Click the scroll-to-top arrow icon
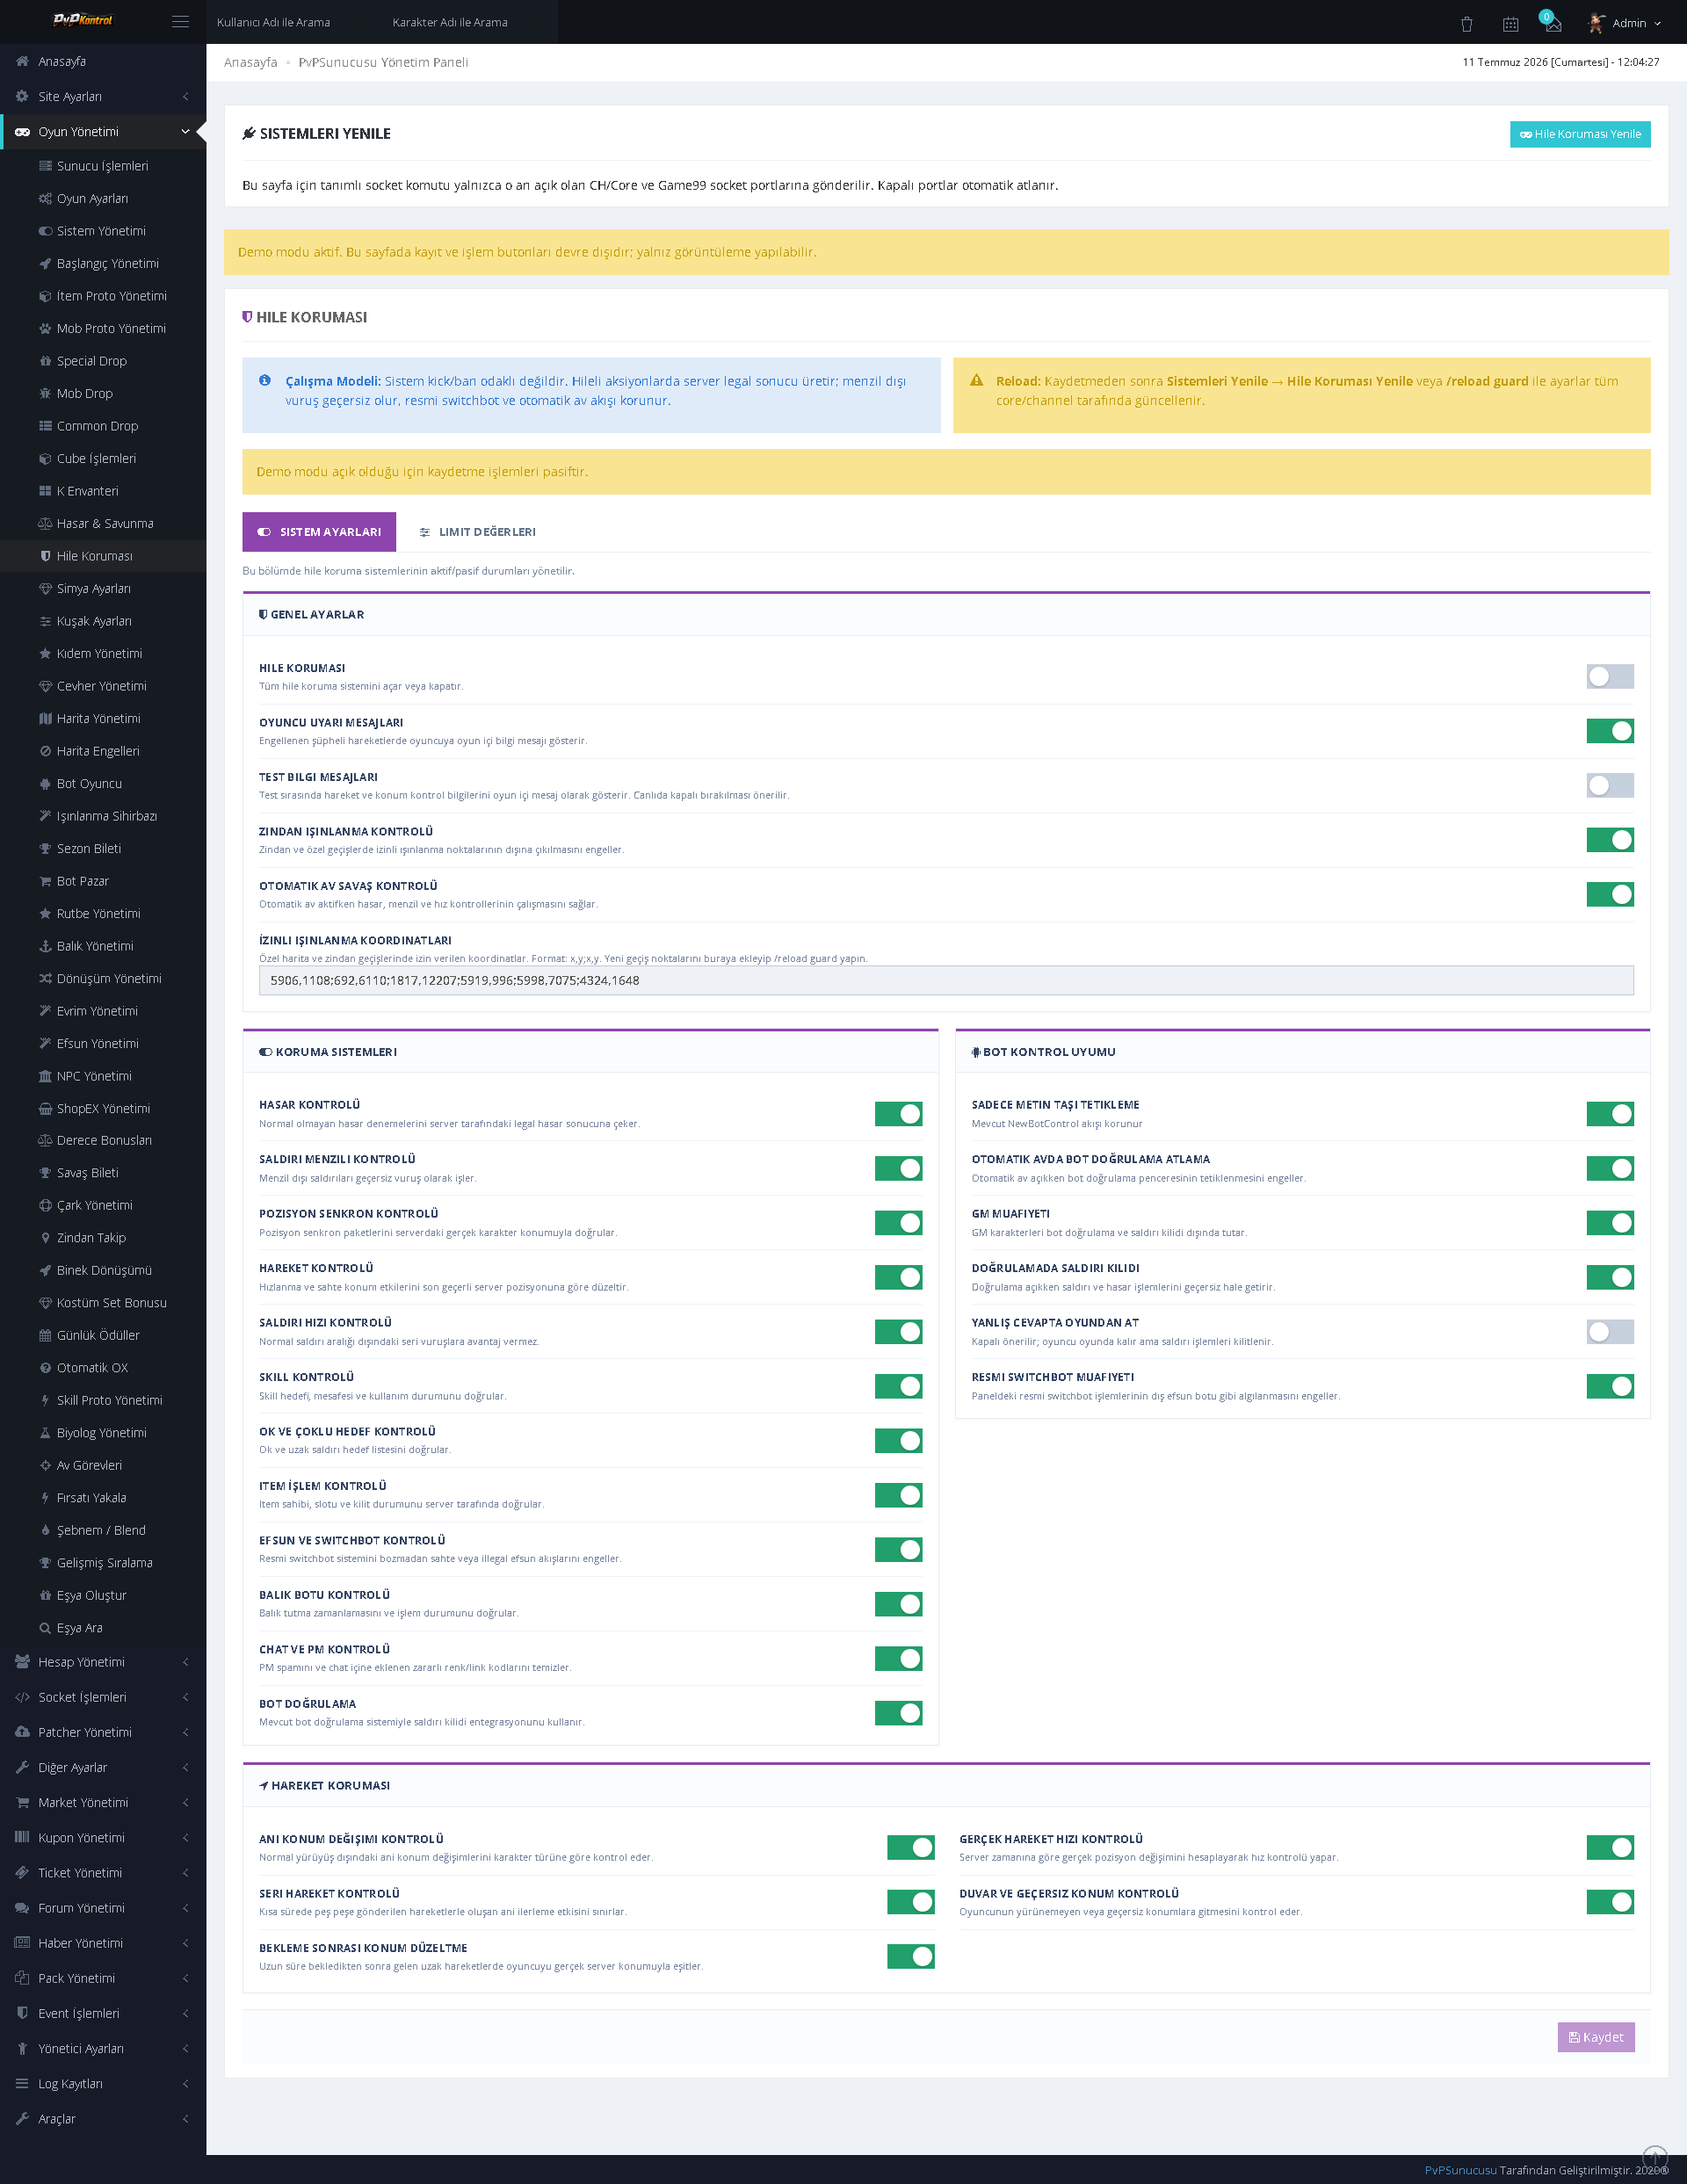The height and width of the screenshot is (2184, 1687). point(1655,2158)
